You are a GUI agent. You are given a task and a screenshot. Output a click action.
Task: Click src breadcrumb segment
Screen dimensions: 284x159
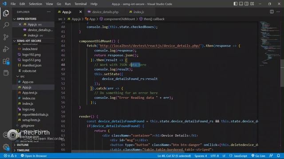point(60,19)
